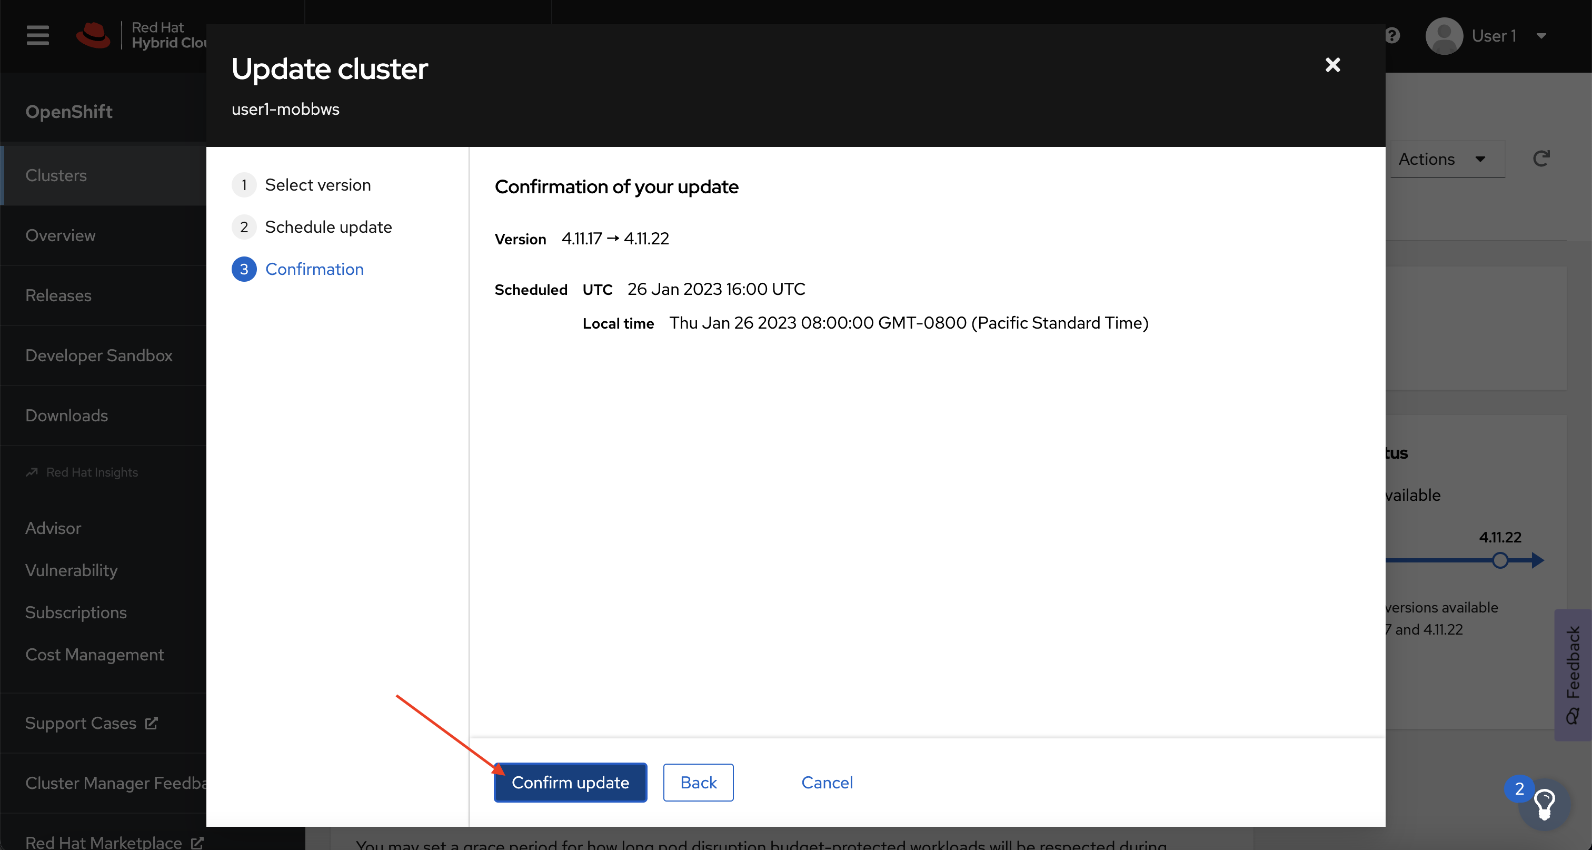The width and height of the screenshot is (1592, 850).
Task: Open the help question mark icon
Action: pos(1393,35)
